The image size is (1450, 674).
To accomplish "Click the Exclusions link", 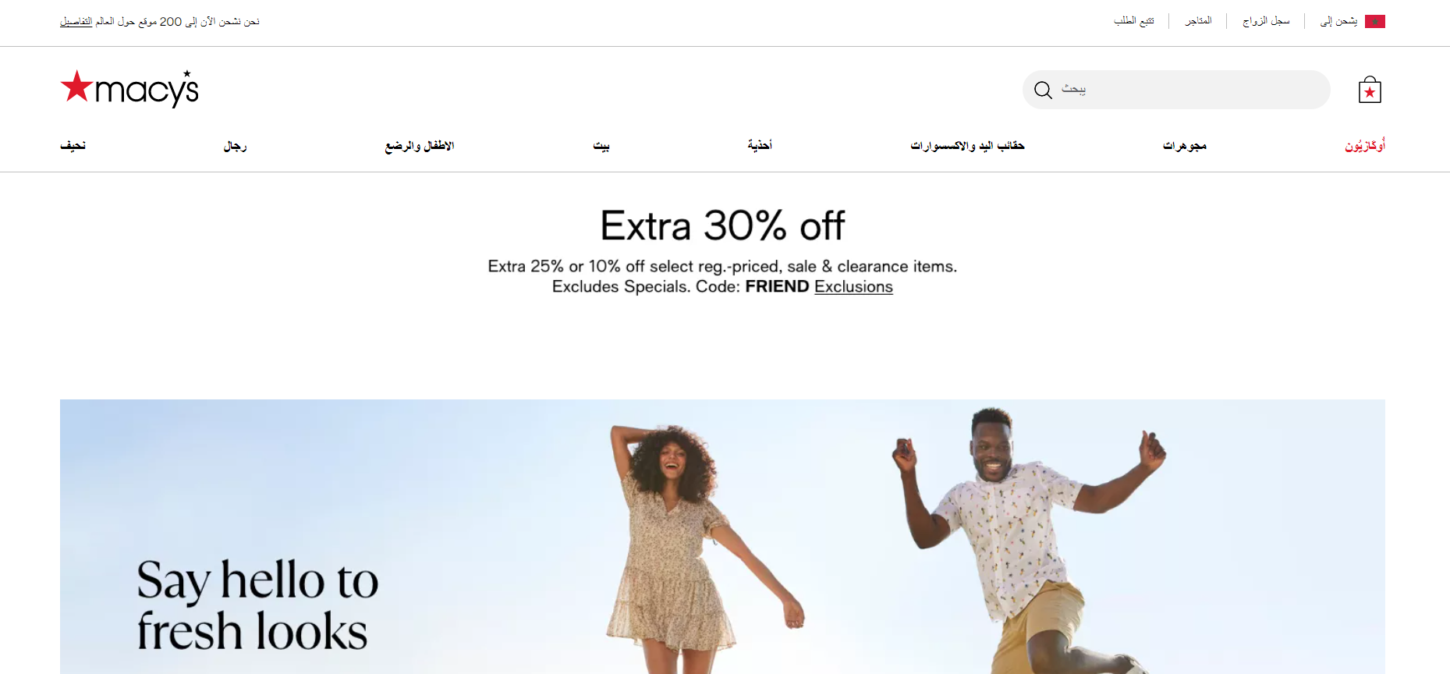I will [x=853, y=286].
